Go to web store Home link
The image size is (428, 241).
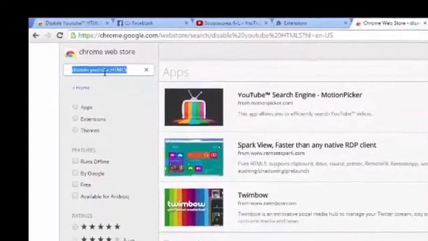(x=81, y=88)
